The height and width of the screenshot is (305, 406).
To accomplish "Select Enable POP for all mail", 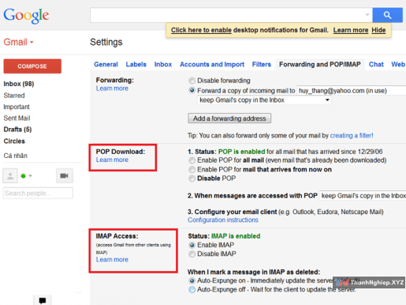I will 192,160.
